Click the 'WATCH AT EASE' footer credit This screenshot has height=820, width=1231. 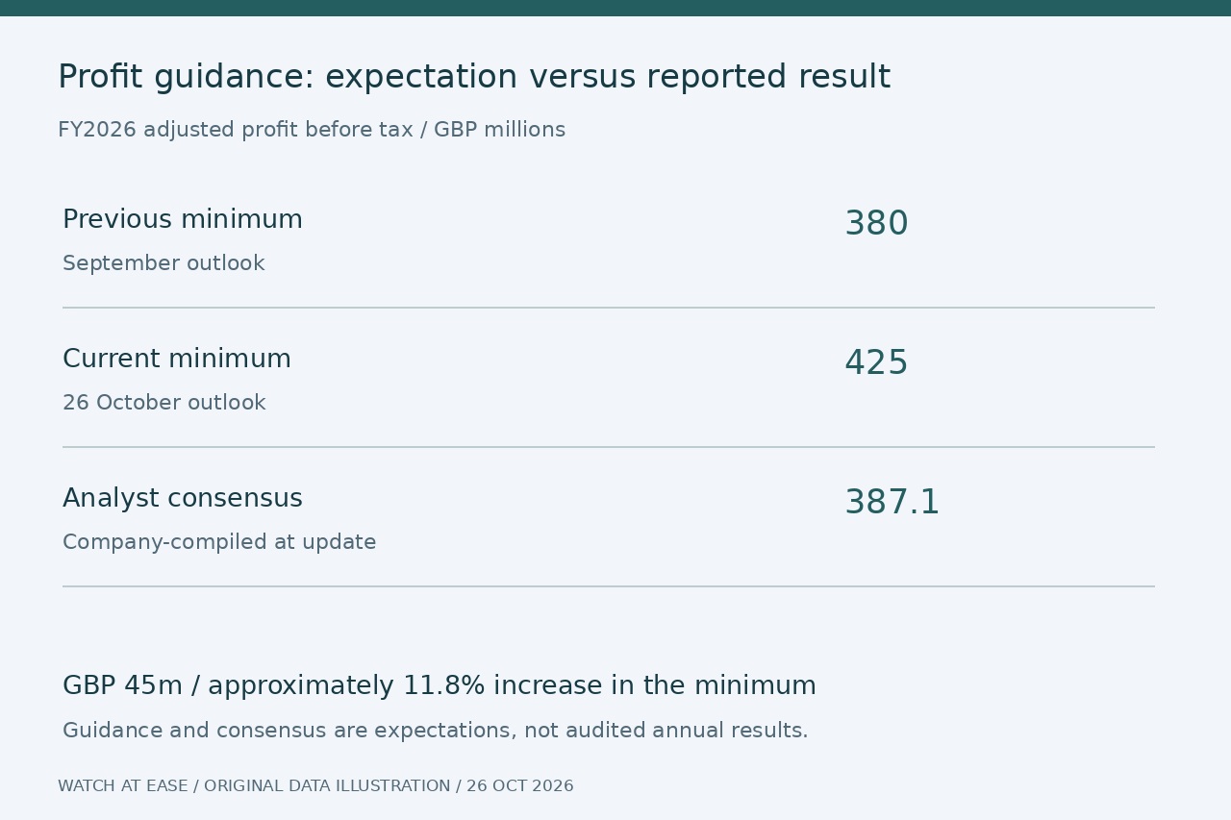(123, 786)
